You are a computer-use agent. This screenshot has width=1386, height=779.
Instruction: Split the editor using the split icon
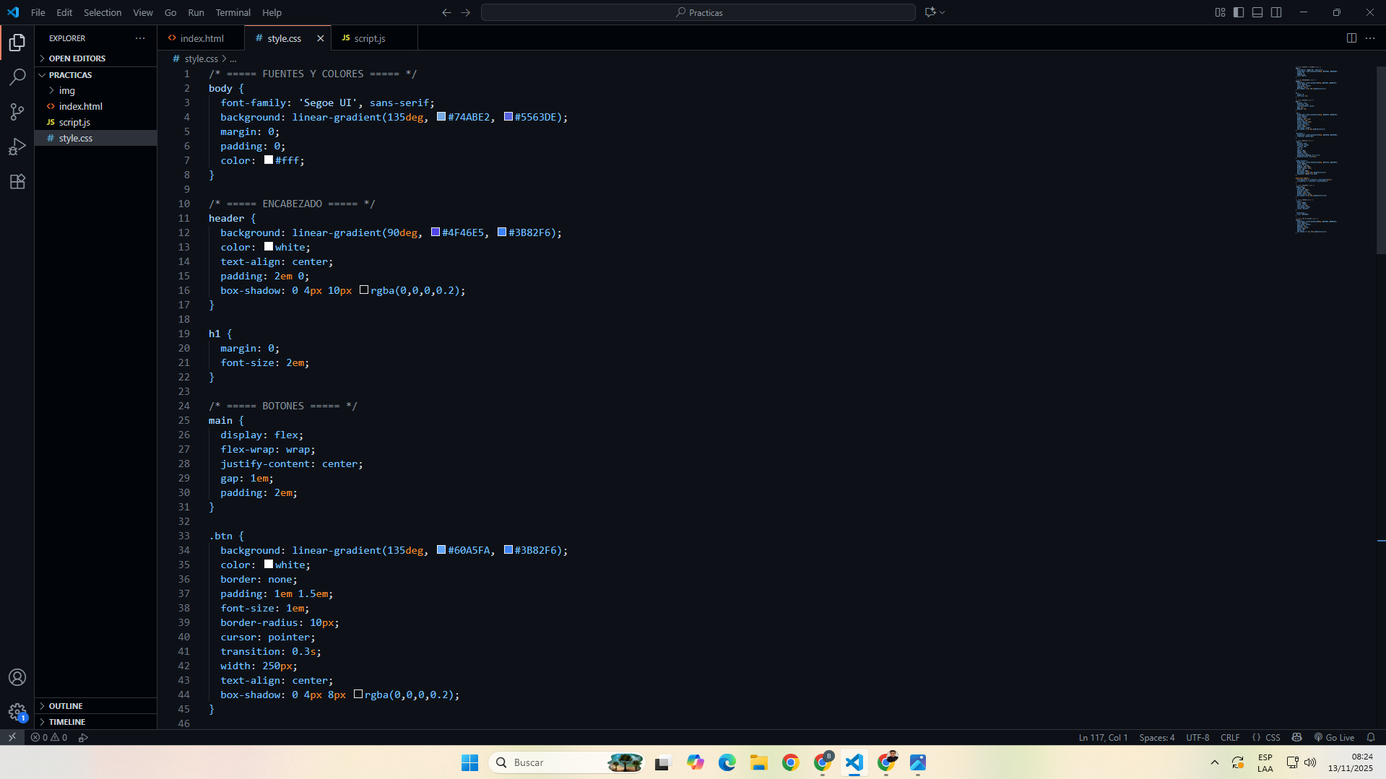coord(1351,38)
